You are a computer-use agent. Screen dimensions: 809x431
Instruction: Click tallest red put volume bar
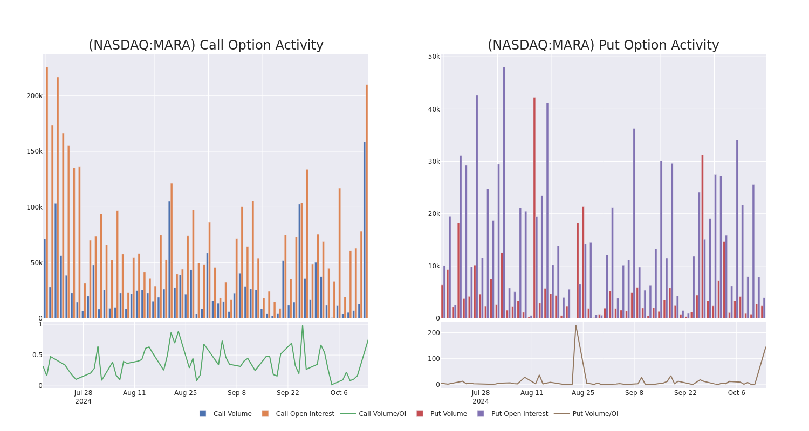coord(534,208)
